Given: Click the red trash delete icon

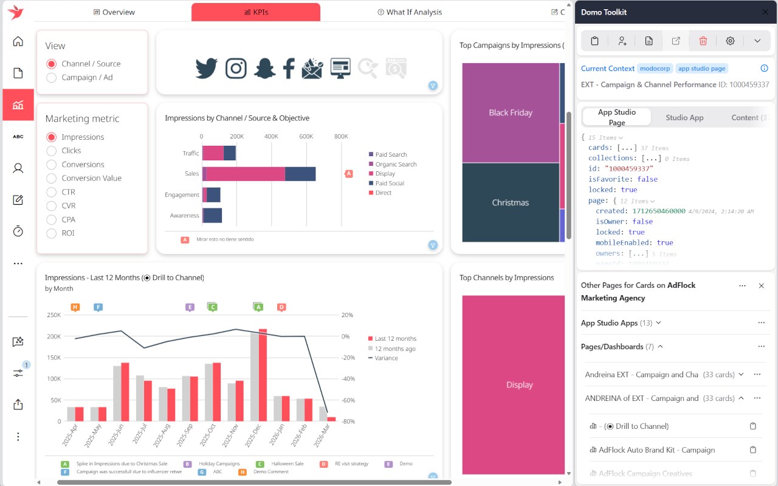Looking at the screenshot, I should (x=703, y=41).
